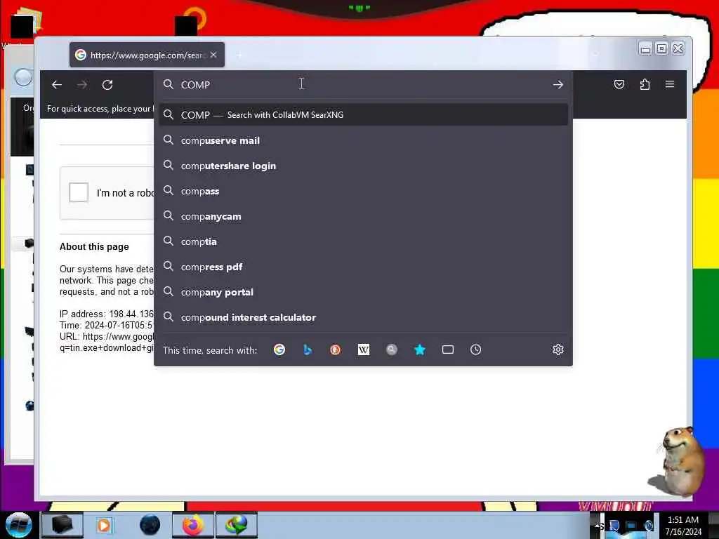Open the Extensions puzzle icon

tap(645, 84)
